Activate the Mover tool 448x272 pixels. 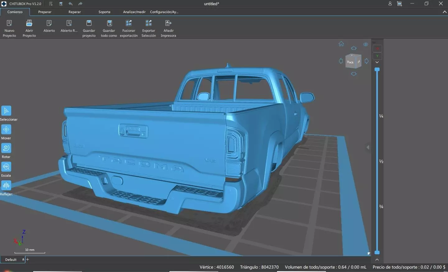(6, 129)
